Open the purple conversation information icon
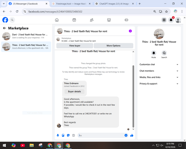 pos(130,31)
